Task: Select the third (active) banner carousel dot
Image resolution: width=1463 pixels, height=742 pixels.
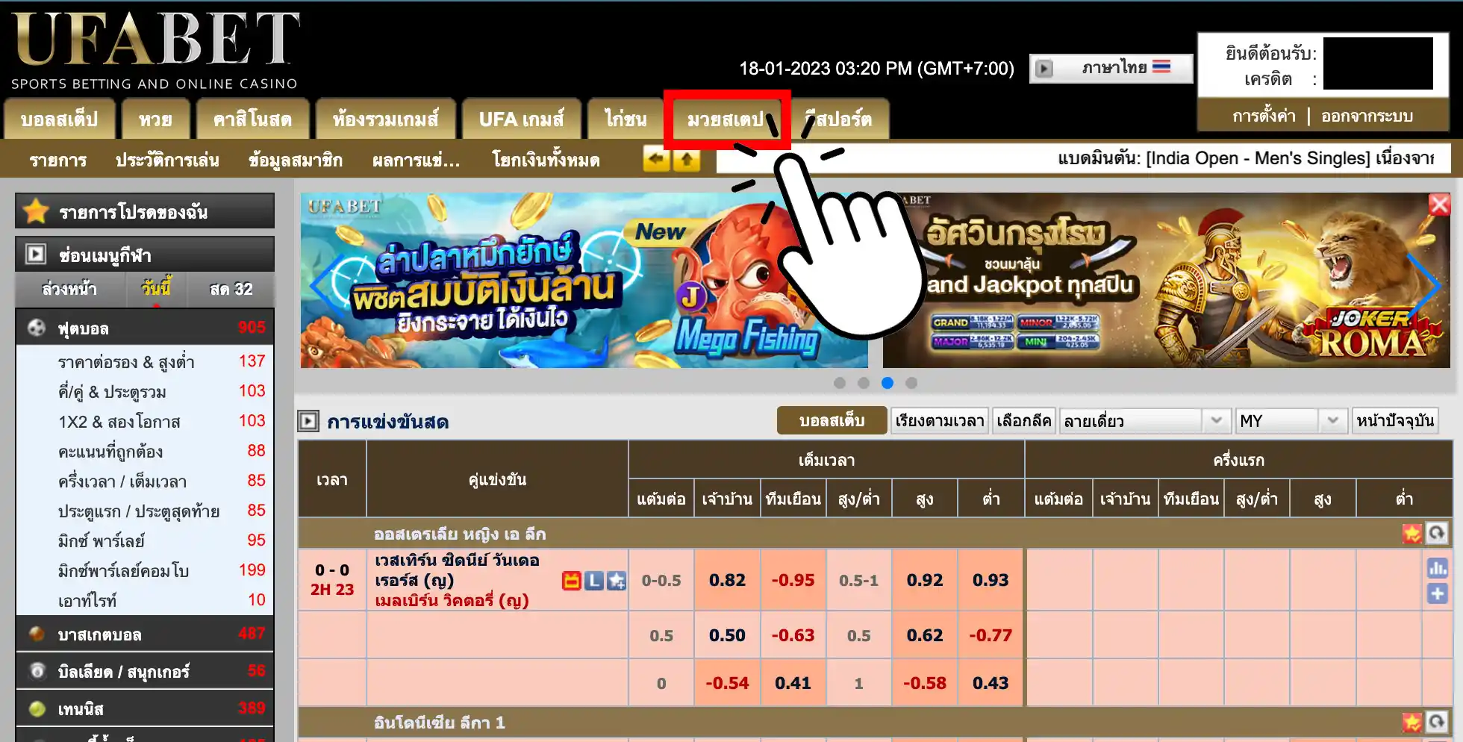Action: tap(888, 383)
